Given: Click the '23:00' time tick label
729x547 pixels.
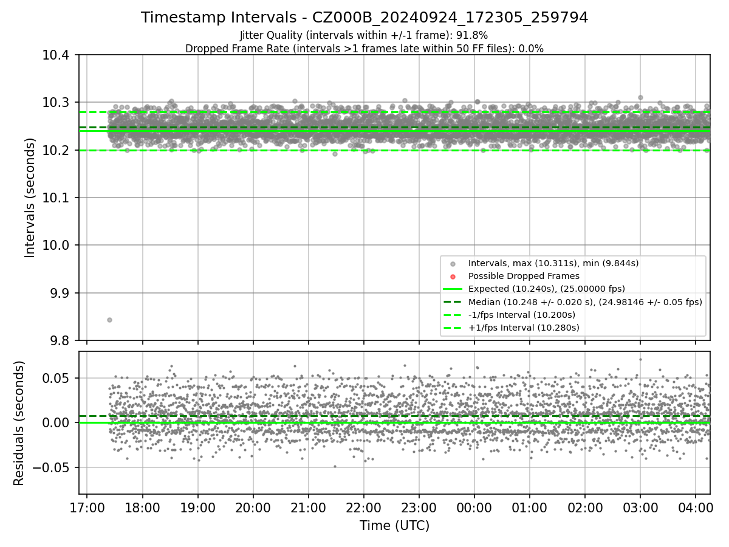Looking at the screenshot, I should coord(419,507).
